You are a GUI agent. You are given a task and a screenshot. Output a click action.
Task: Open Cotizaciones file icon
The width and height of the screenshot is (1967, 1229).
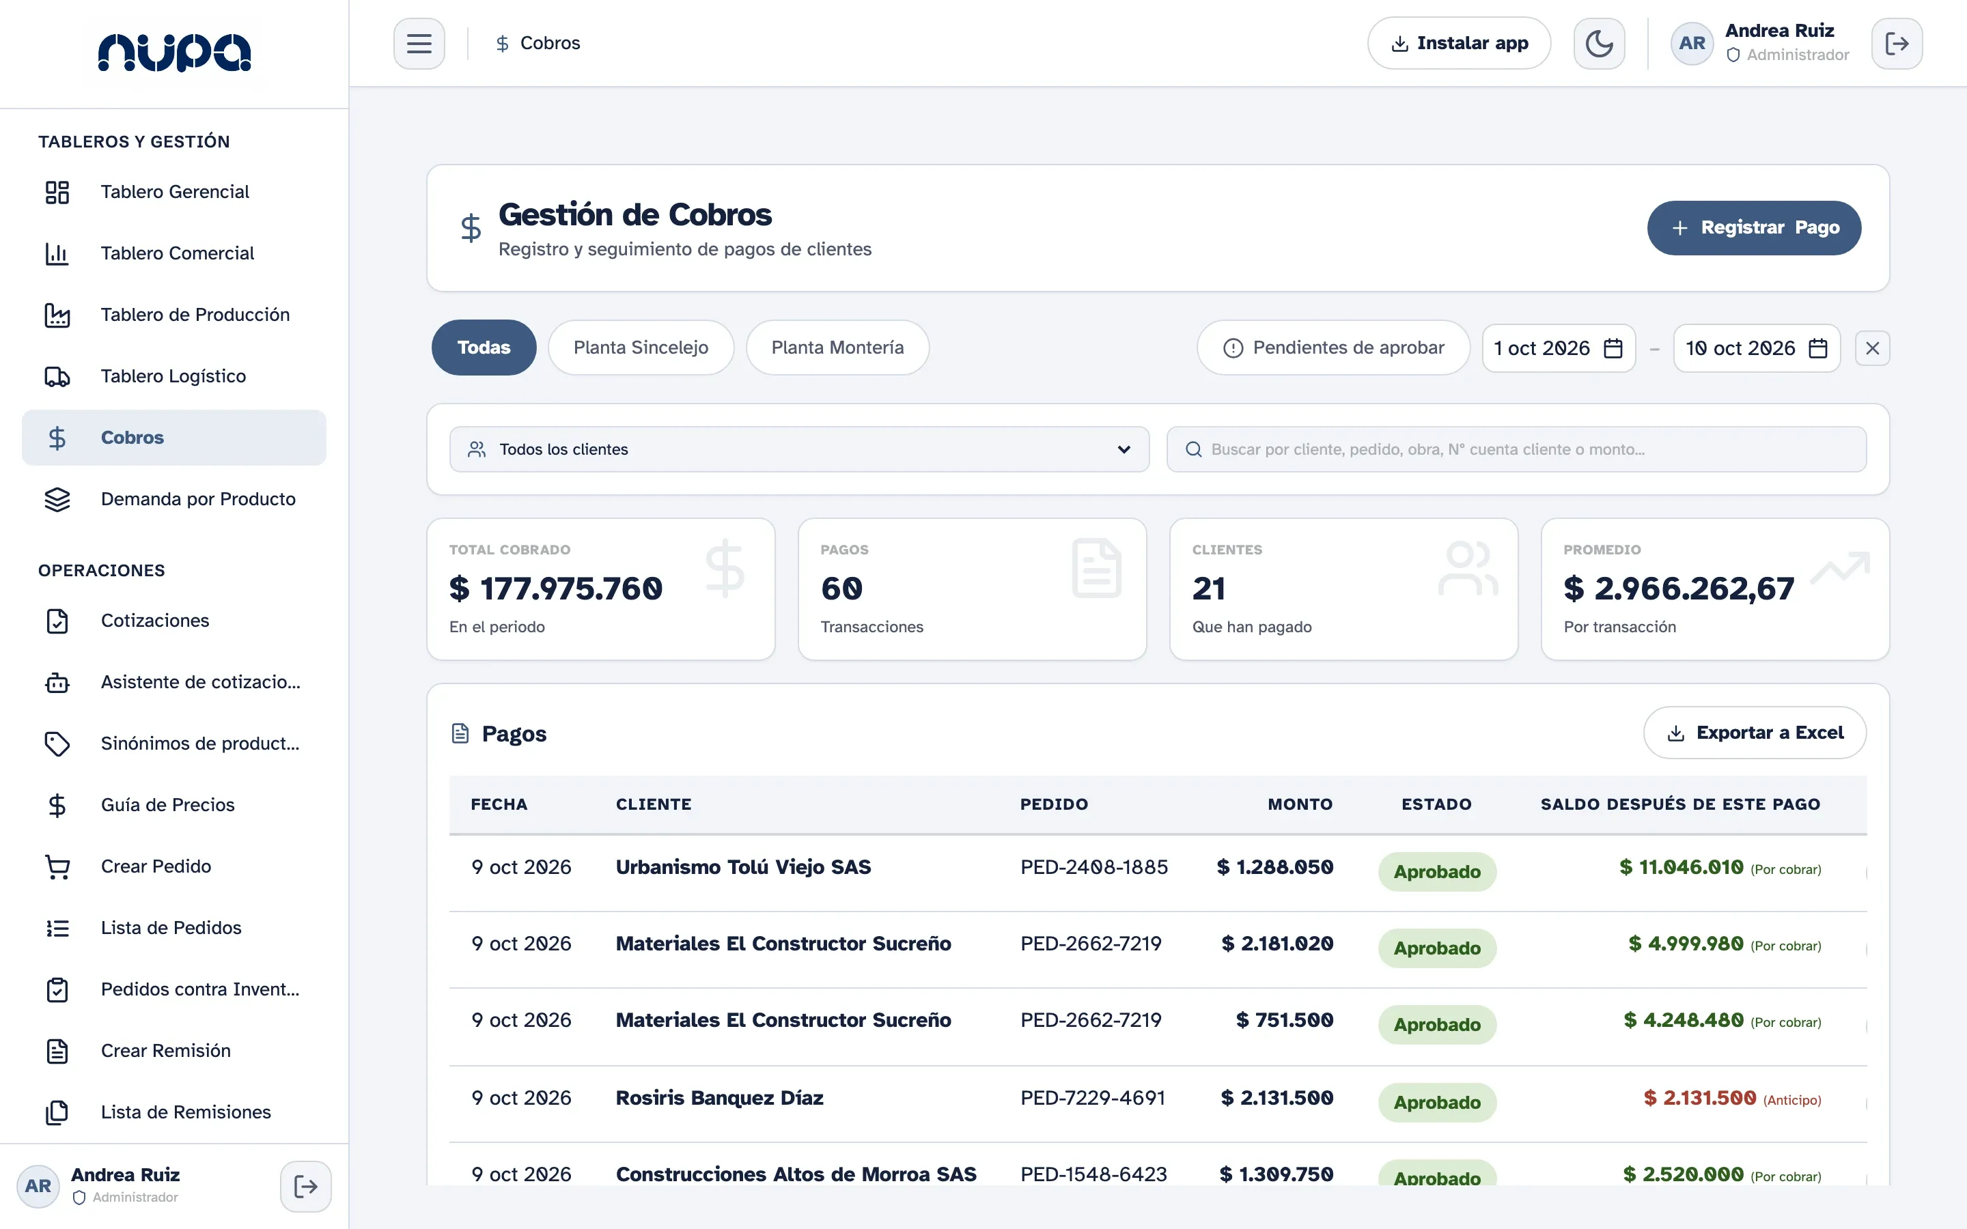(x=57, y=621)
